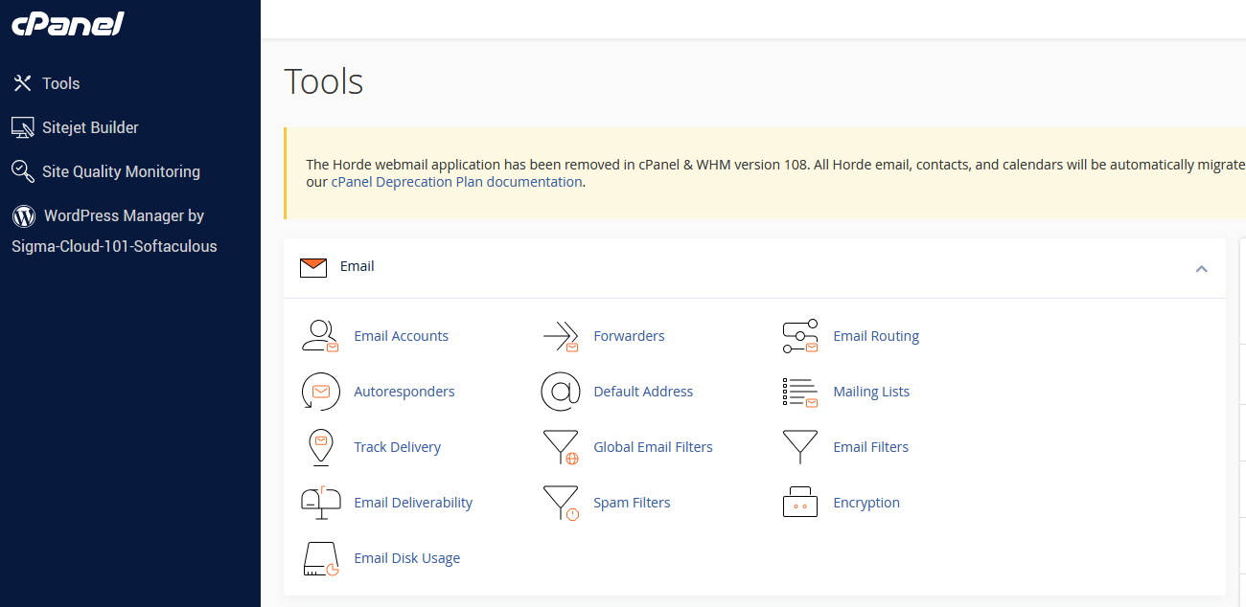Open Forwarders via its arrow icon
Image resolution: width=1246 pixels, height=607 pixels.
click(x=560, y=336)
